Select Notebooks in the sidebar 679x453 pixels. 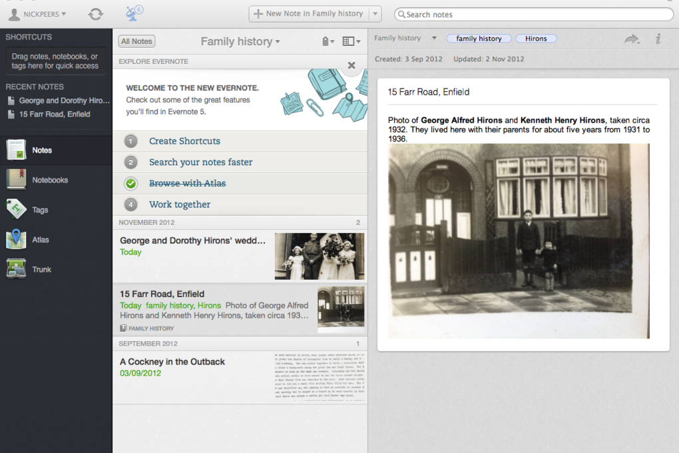pos(56,180)
